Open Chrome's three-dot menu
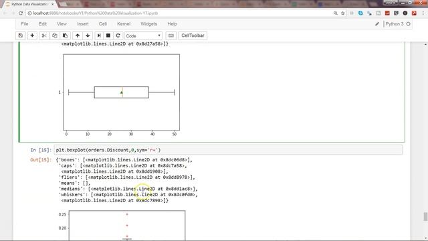The width and height of the screenshot is (428, 241). point(423,13)
